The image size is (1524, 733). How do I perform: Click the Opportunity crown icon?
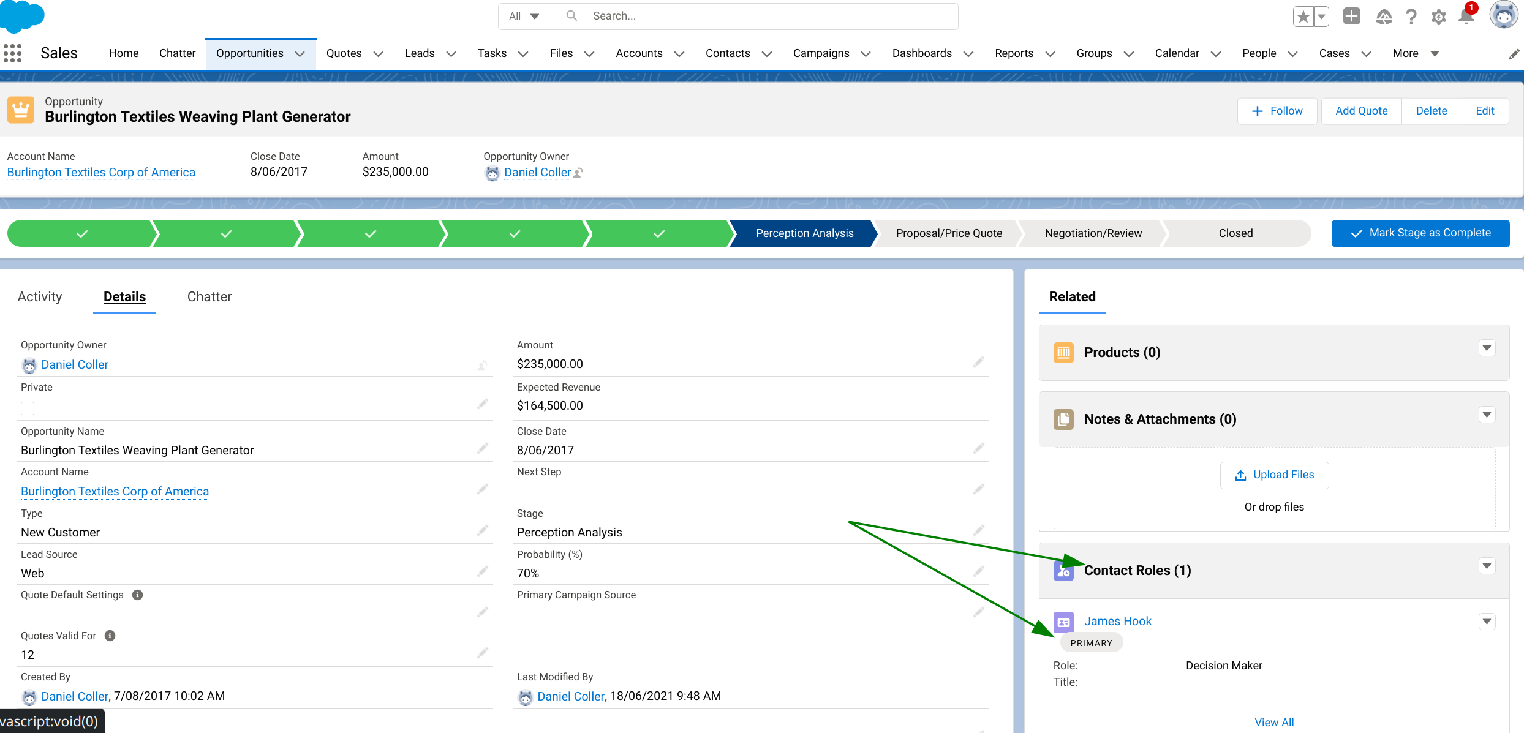click(x=21, y=110)
